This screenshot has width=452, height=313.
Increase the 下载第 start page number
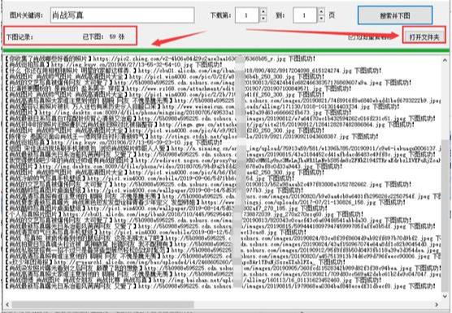[263, 12]
